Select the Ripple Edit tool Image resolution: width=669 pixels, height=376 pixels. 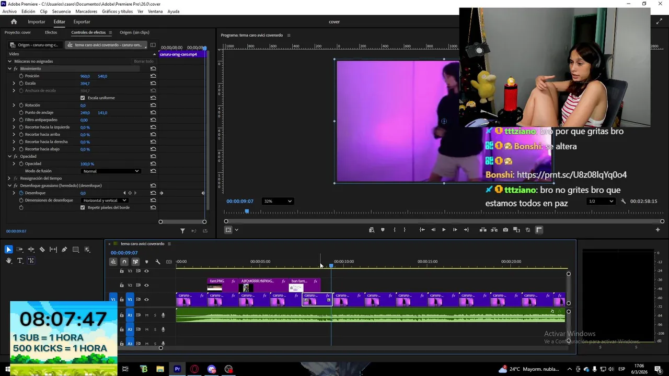pos(31,250)
